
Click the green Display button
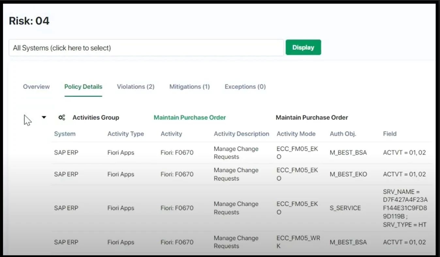tap(303, 47)
